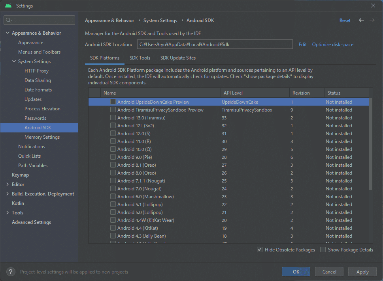Check Android 11.0 (R) checkbox
Image resolution: width=383 pixels, height=281 pixels.
click(x=113, y=141)
